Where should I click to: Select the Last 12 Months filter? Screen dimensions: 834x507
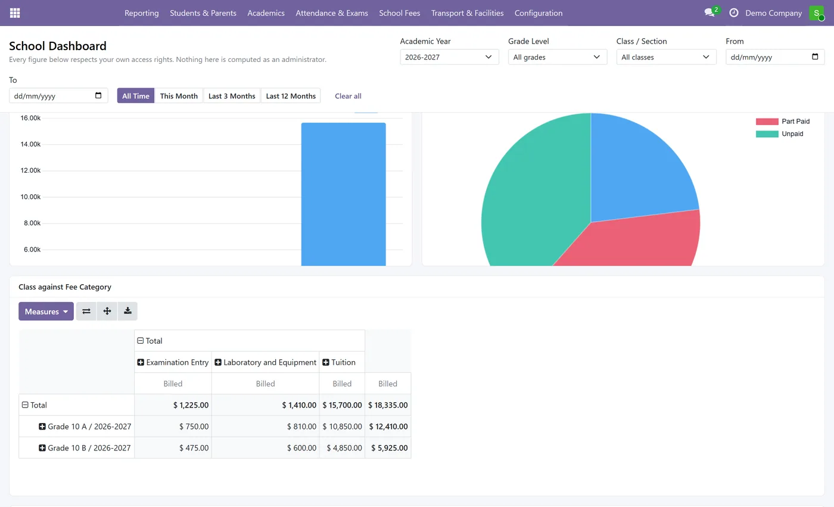coord(291,95)
